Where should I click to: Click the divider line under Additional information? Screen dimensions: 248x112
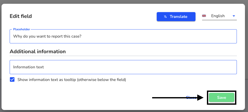(x=123, y=56)
